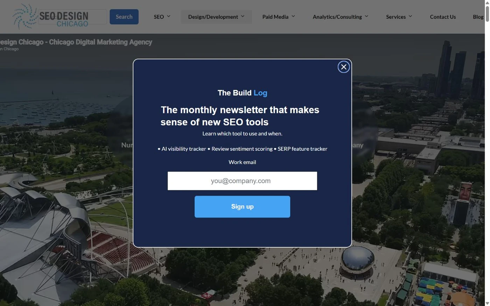Expand the Analytics/Consulting chevron

(x=366, y=16)
